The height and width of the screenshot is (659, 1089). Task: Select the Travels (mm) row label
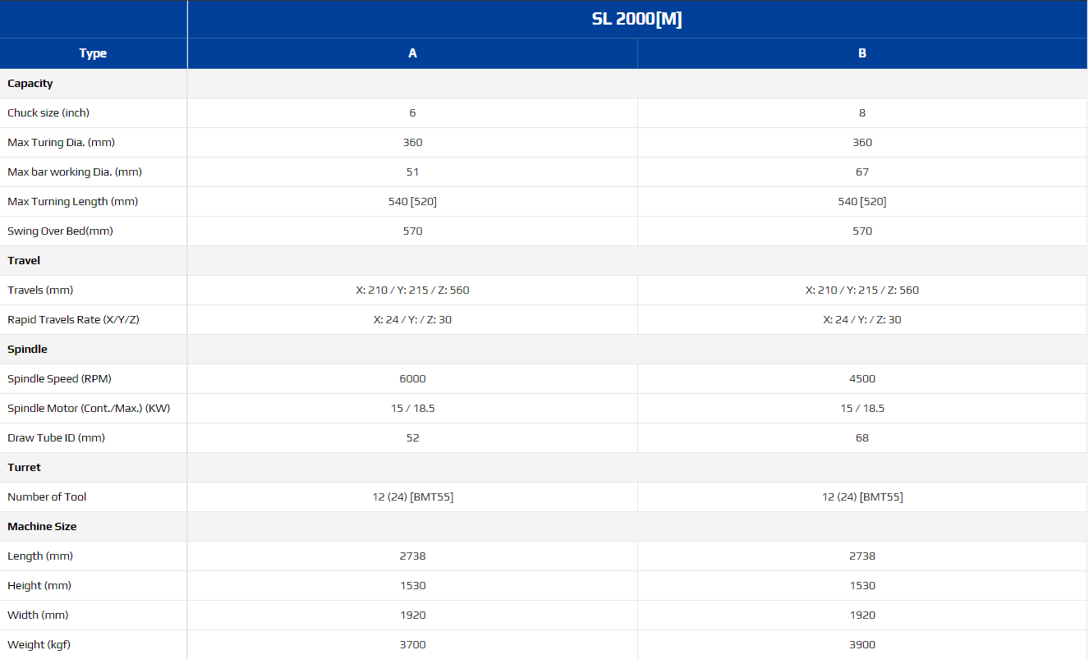click(40, 291)
